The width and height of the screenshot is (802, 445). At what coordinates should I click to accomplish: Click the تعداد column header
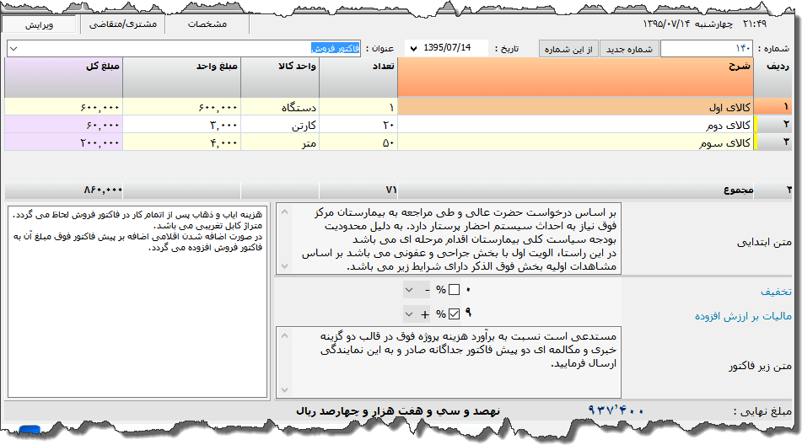pyautogui.click(x=358, y=78)
